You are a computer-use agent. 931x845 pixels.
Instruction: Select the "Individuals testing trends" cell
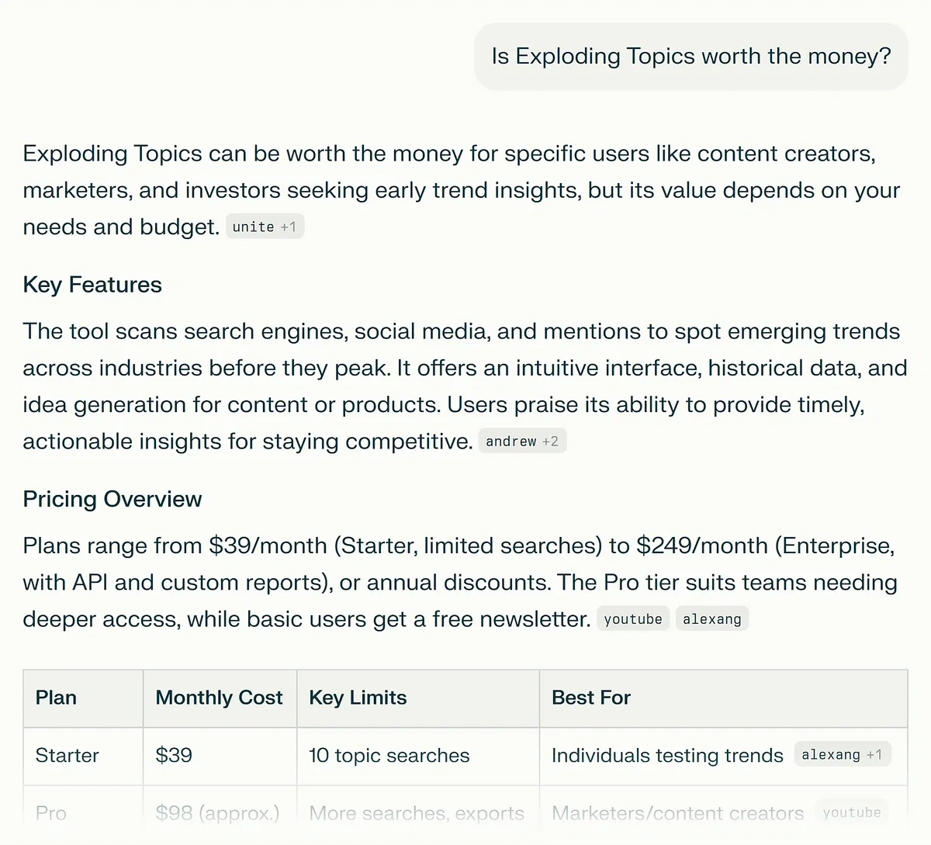[666, 755]
